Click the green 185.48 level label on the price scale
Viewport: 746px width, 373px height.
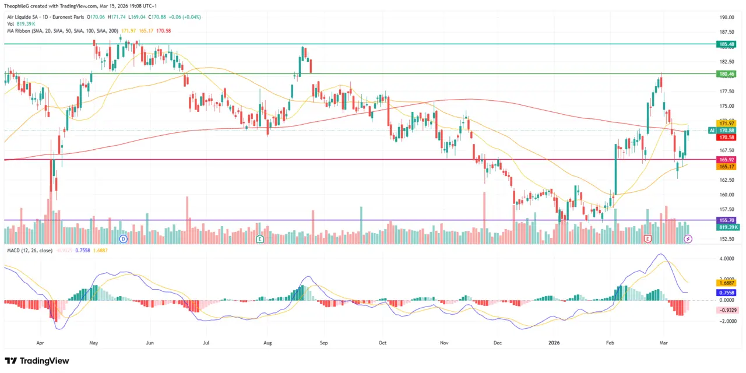tap(725, 43)
